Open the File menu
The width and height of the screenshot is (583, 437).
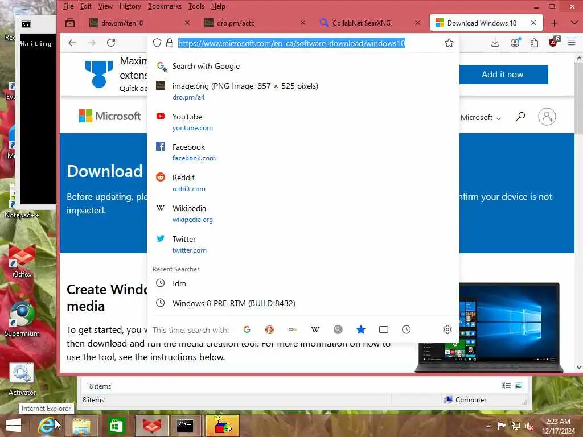point(68,6)
